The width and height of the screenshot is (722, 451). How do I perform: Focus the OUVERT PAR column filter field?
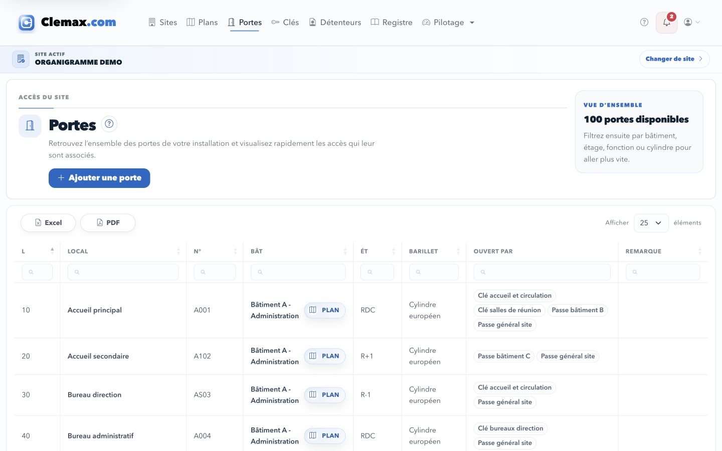coord(542,272)
